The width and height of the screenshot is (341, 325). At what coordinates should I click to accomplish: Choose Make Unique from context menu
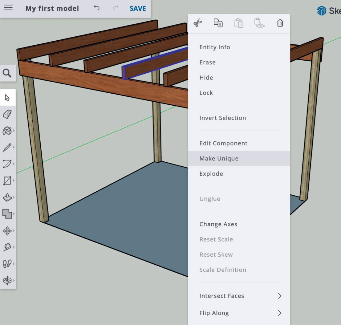[x=219, y=158]
